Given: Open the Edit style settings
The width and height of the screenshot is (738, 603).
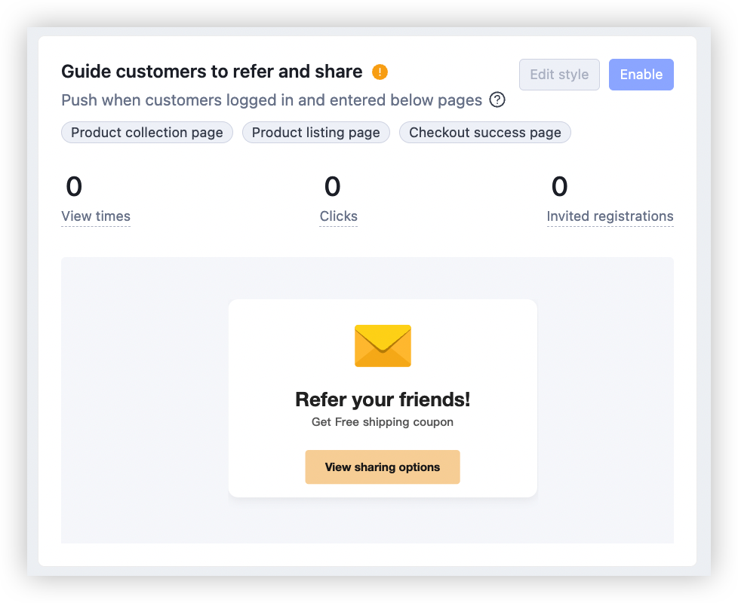Looking at the screenshot, I should [559, 74].
